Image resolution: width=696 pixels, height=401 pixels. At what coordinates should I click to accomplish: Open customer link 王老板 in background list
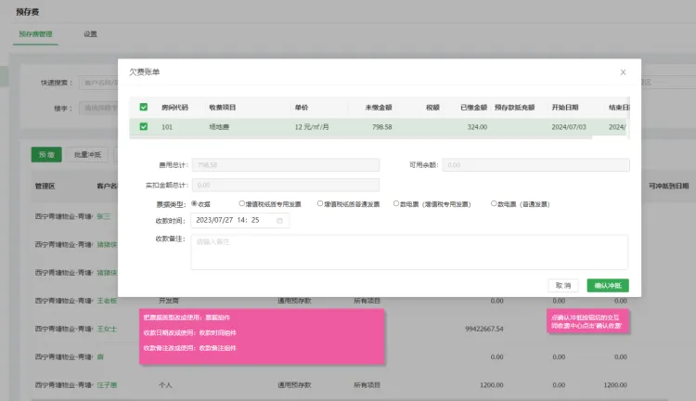click(107, 301)
